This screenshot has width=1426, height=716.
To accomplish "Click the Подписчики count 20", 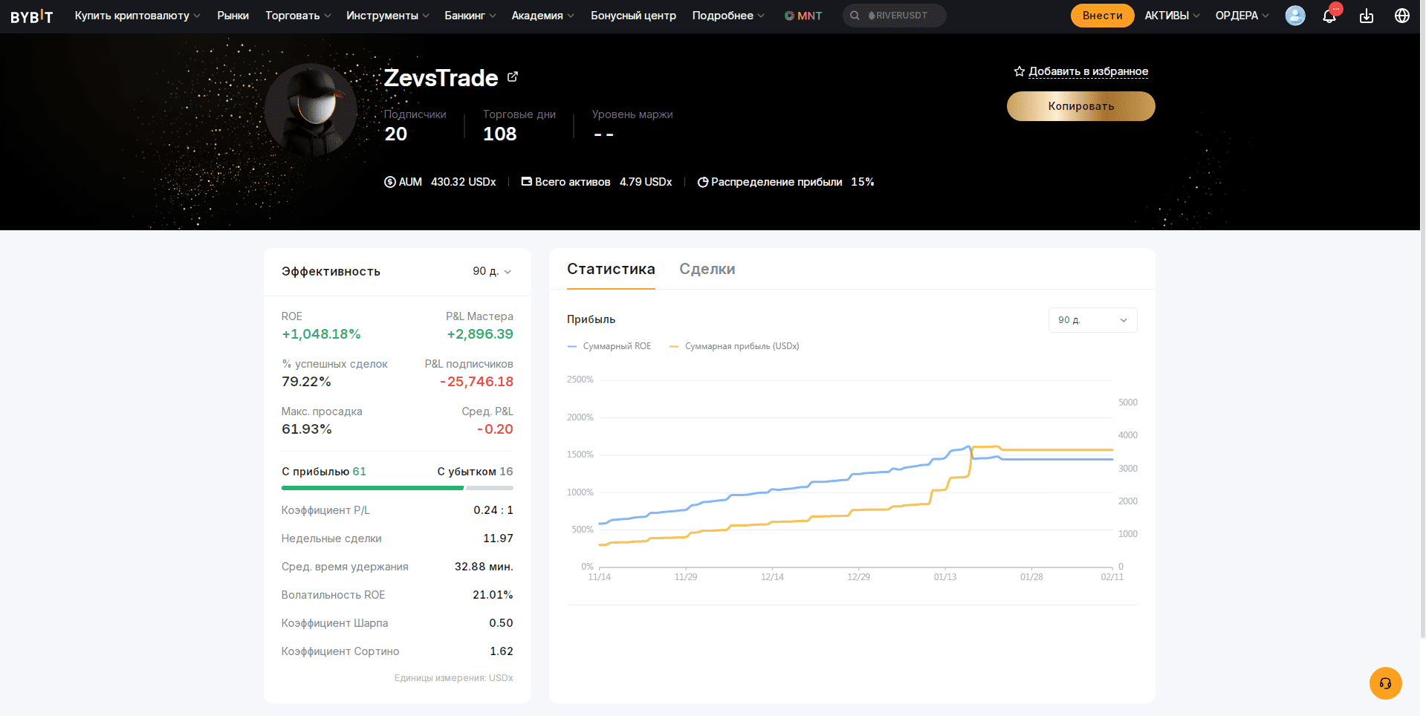I will pyautogui.click(x=395, y=134).
